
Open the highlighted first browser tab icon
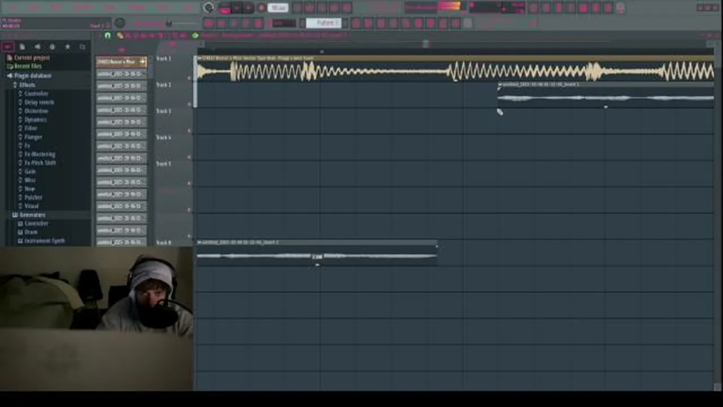point(8,47)
